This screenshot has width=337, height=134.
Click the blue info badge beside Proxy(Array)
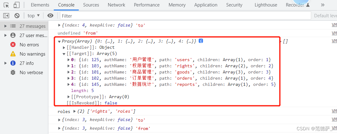pos(201,41)
